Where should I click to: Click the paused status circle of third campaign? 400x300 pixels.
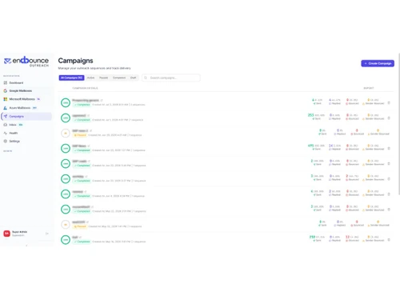tap(66, 134)
